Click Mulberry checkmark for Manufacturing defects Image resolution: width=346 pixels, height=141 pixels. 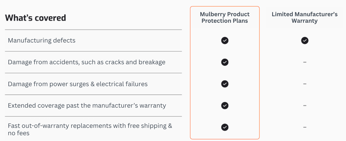(225, 40)
